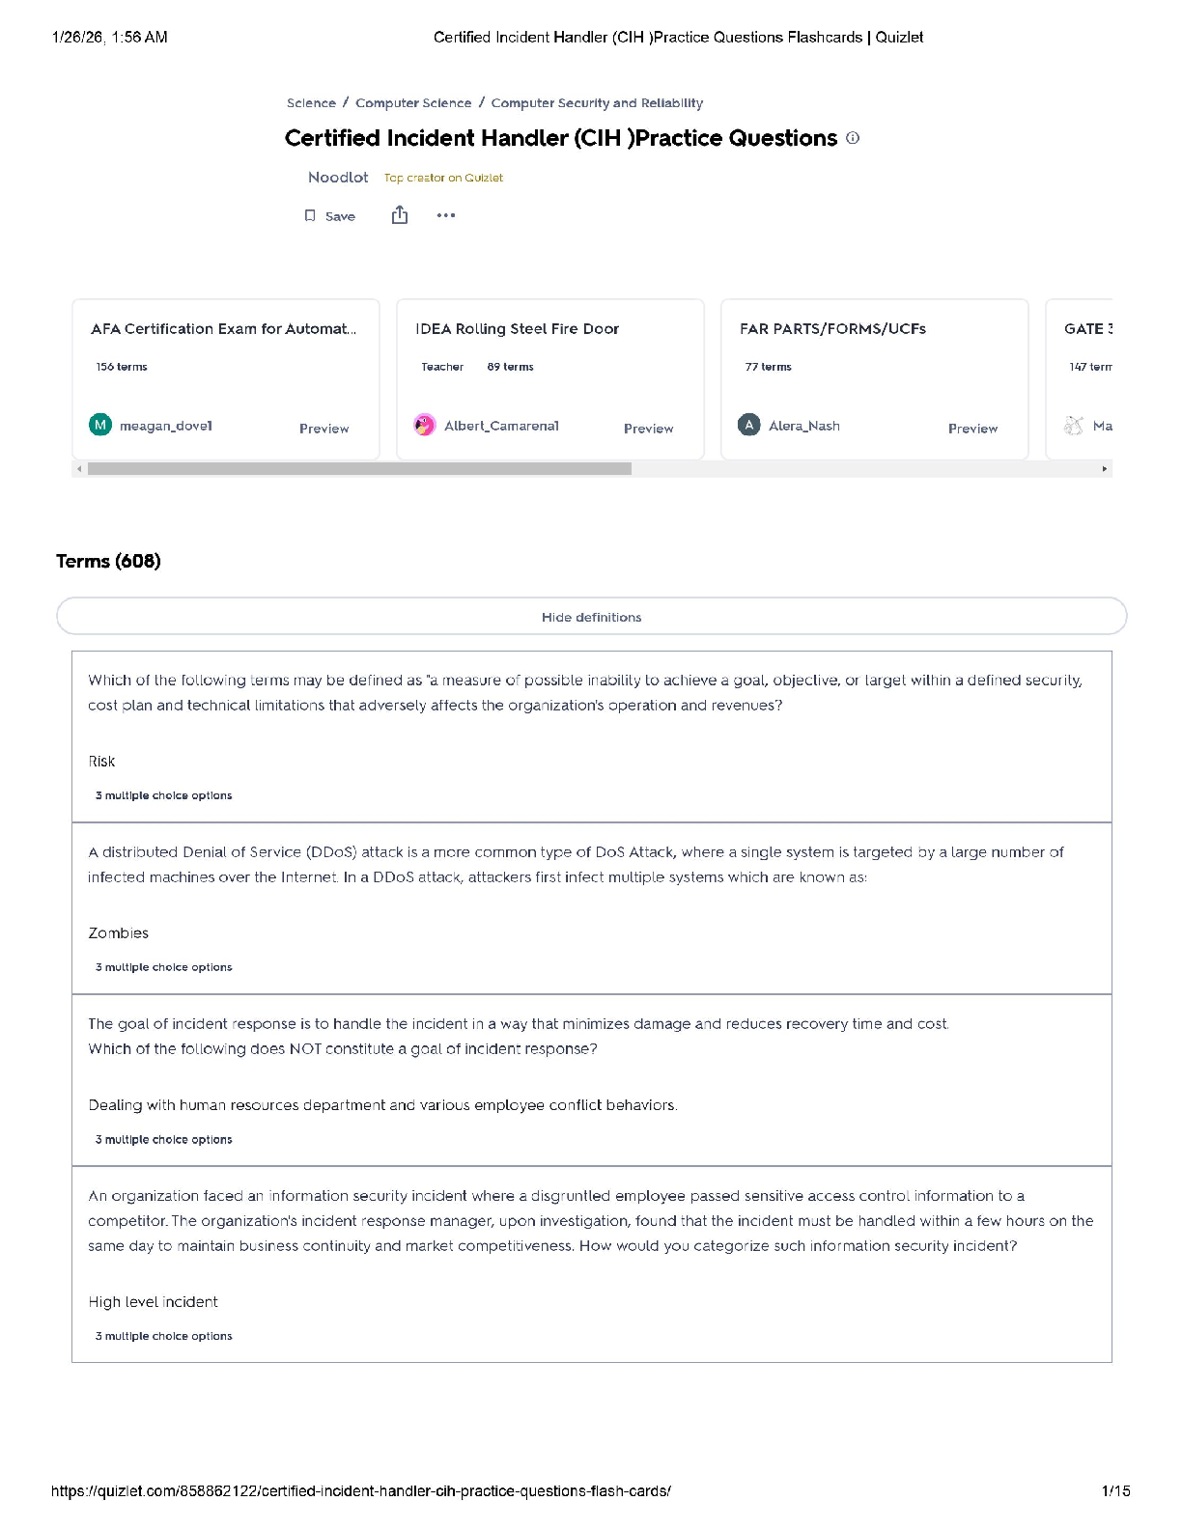Expand multiple choice options under Zombies
Image resolution: width=1182 pixels, height=1529 pixels.
click(x=164, y=967)
